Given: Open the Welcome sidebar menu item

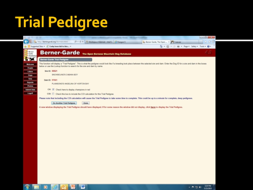Looking at the screenshot, I should 30,64.
